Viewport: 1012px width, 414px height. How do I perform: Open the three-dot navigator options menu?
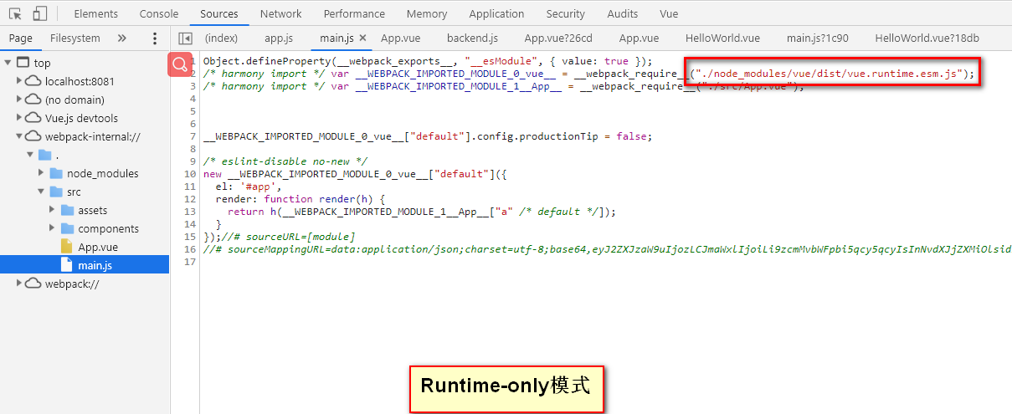click(x=154, y=38)
